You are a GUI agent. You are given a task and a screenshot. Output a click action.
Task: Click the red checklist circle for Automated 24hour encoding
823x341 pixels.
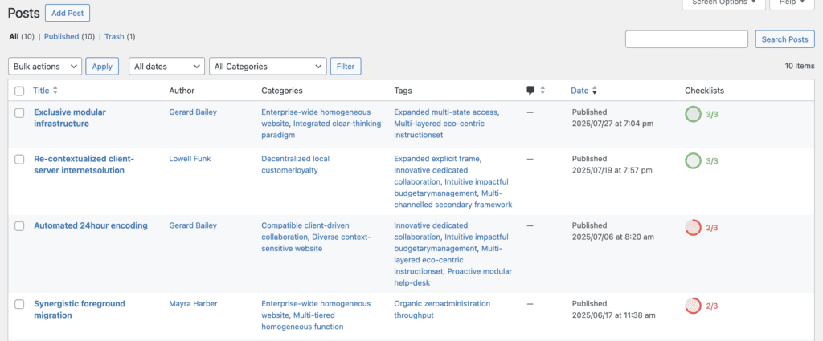pyautogui.click(x=693, y=228)
